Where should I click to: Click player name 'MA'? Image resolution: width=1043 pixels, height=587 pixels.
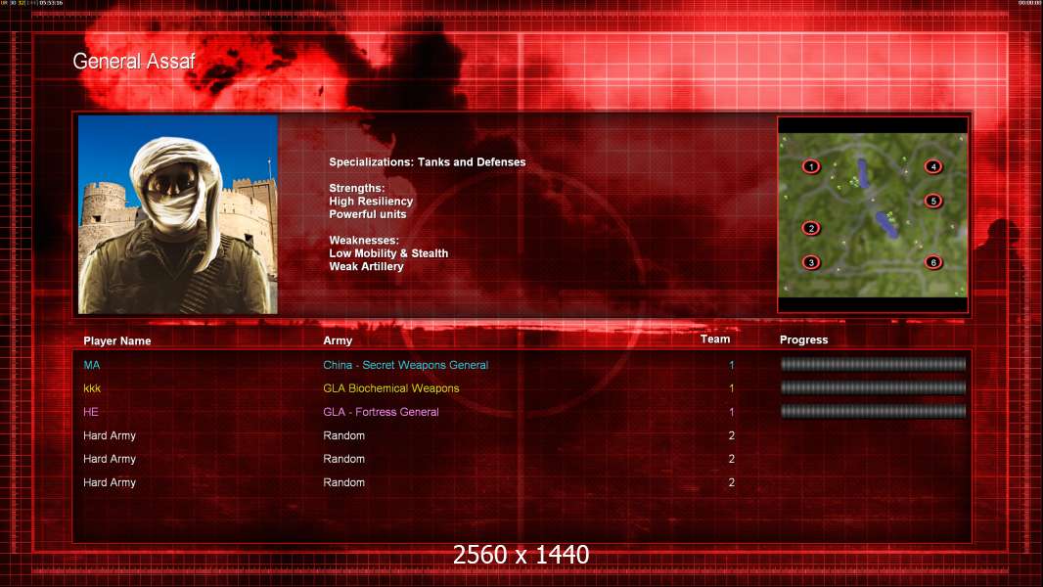point(92,365)
